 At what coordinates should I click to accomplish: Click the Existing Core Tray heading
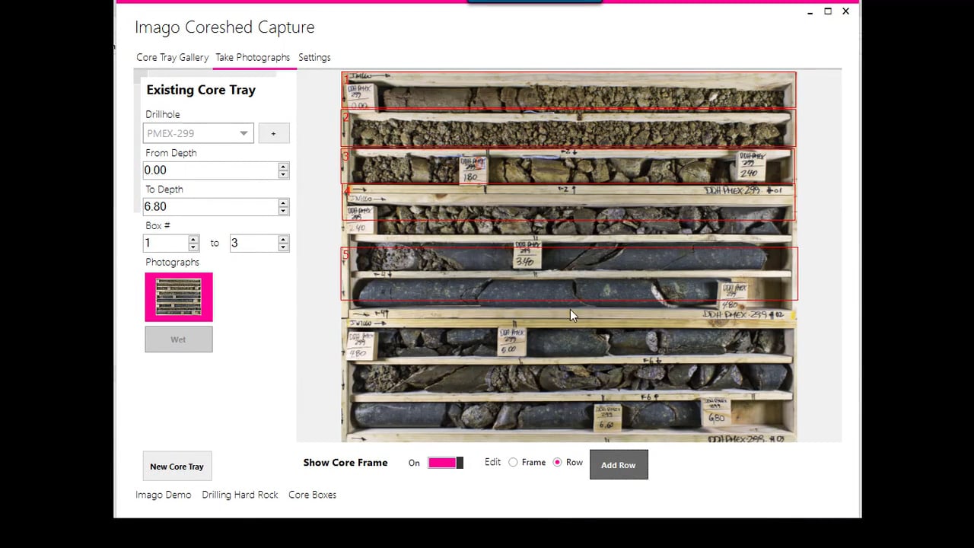pos(201,90)
